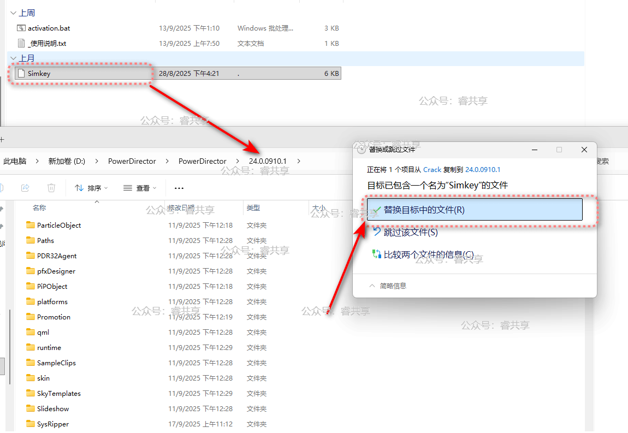The width and height of the screenshot is (628, 433).
Task: Click the date 13/9/2025 下午1:10 of activation.bat
Action: [x=189, y=28]
